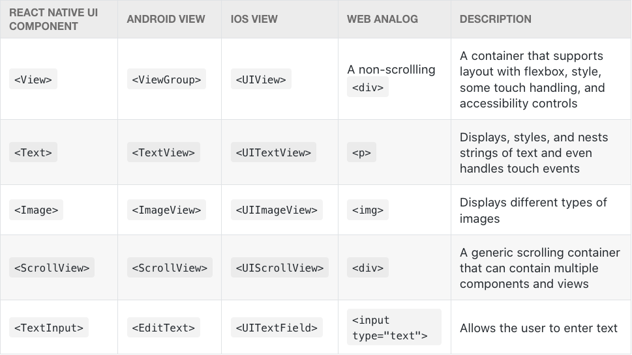Viewport: 632px width, 355px height.
Task: Click the <UIScrollView> code tag
Action: tap(279, 268)
